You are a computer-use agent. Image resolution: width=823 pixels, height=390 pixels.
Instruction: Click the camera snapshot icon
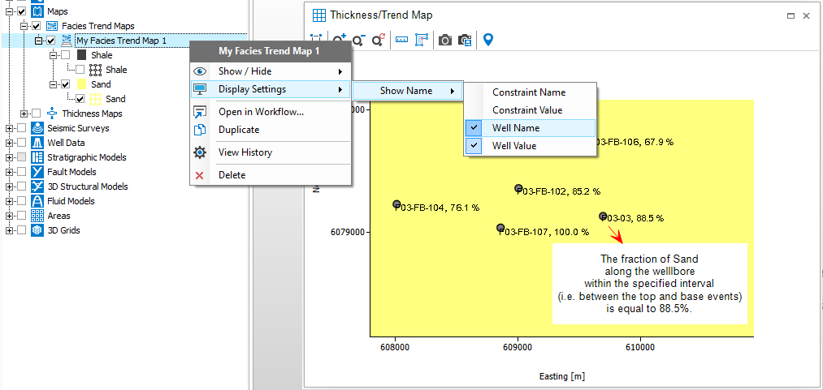click(x=444, y=39)
